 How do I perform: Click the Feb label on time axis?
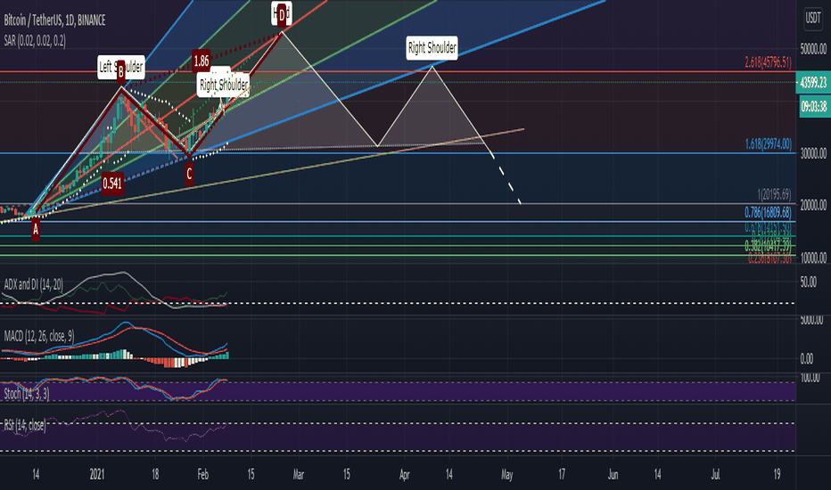[202, 474]
